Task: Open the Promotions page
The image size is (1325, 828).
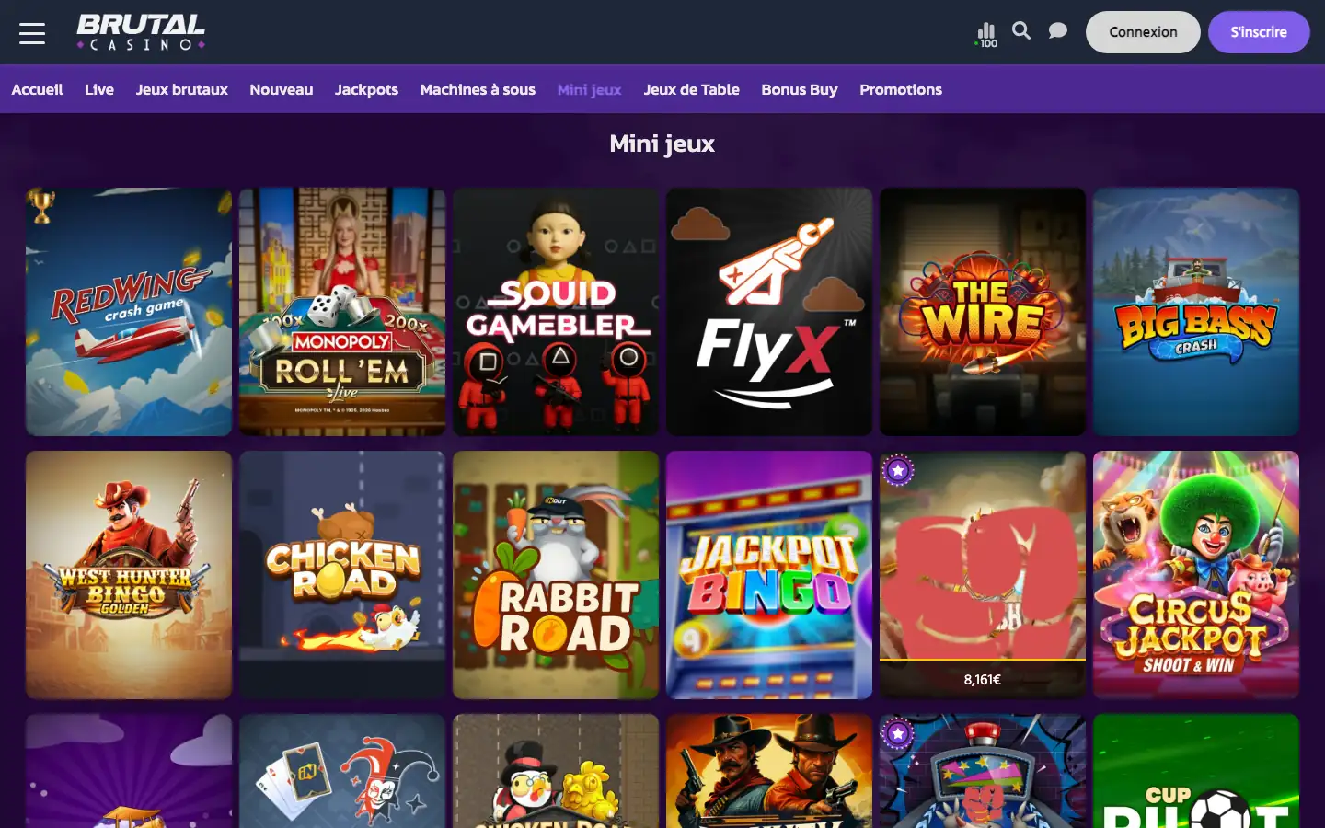Action: 901,89
